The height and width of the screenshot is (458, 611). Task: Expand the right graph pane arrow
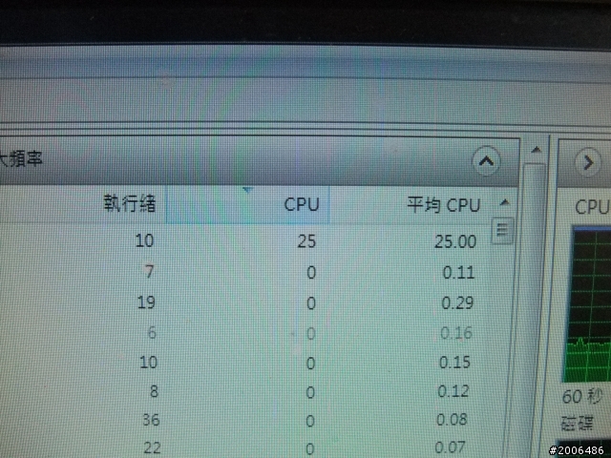[x=588, y=162]
